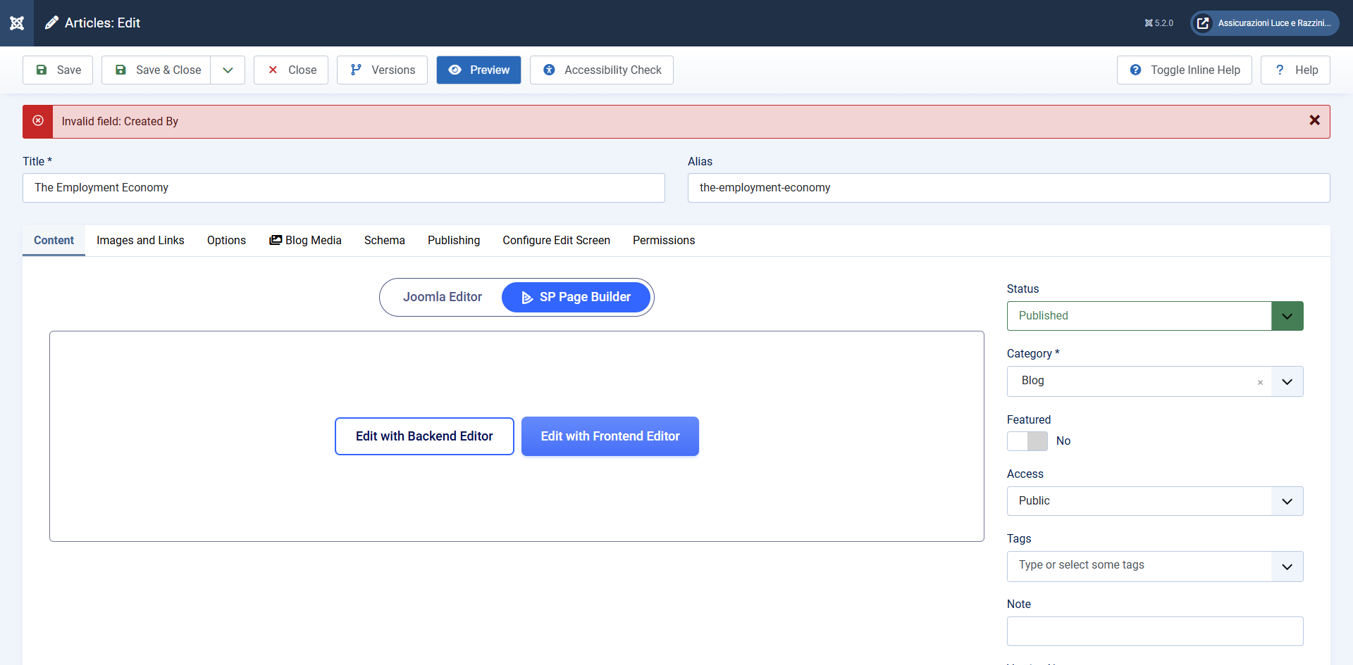1353x665 pixels.
Task: Toggle the Featured switch
Action: coord(1027,441)
